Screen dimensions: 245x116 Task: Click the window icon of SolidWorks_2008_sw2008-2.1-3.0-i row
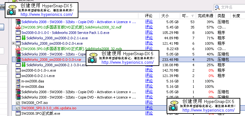tap(18, 65)
